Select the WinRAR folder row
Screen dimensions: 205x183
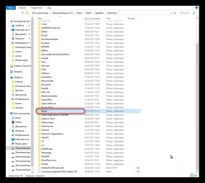(x=88, y=156)
